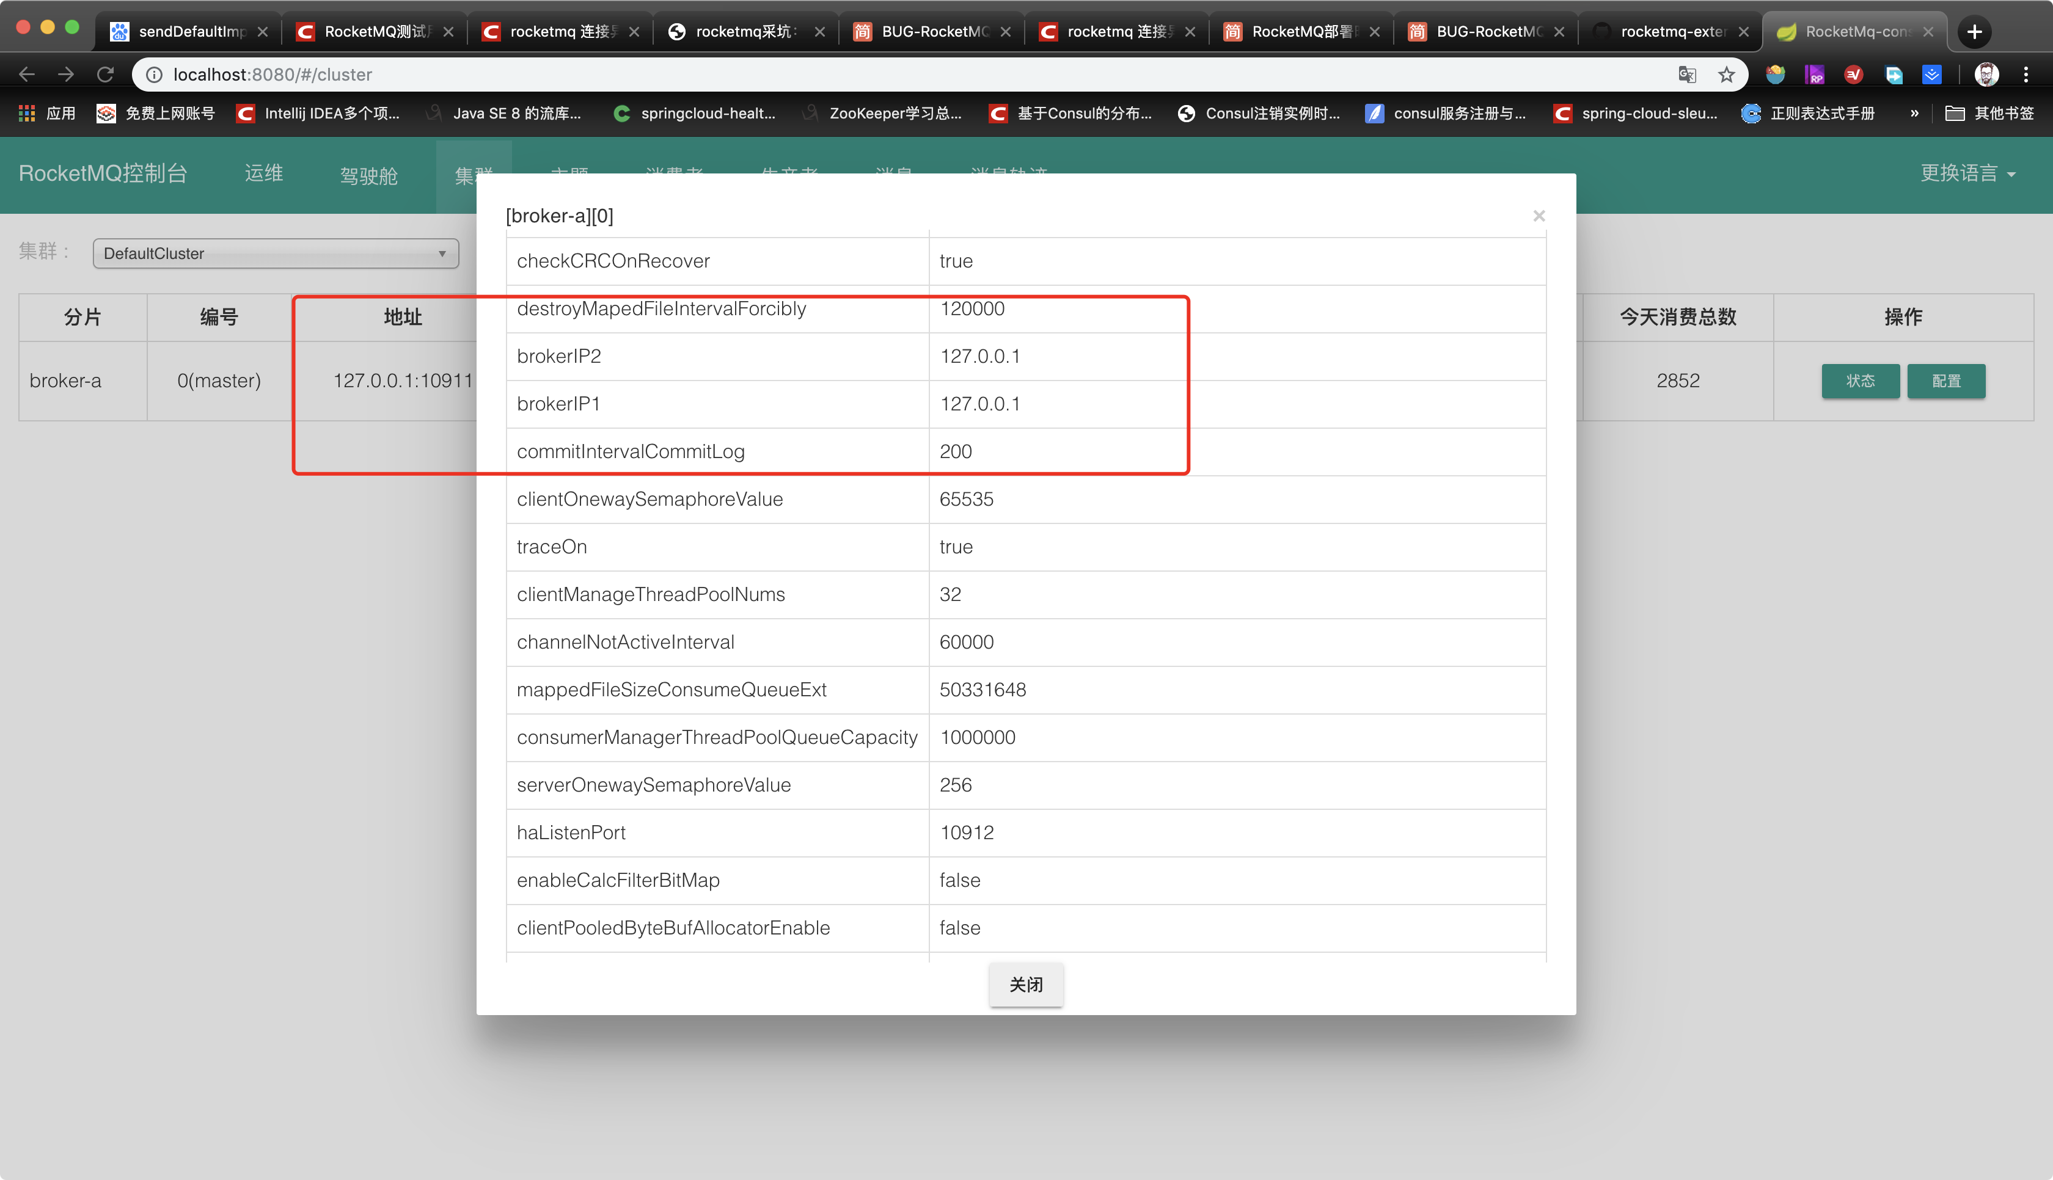This screenshot has height=1180, width=2053.
Task: Click the purple RP extension icon
Action: coord(1815,75)
